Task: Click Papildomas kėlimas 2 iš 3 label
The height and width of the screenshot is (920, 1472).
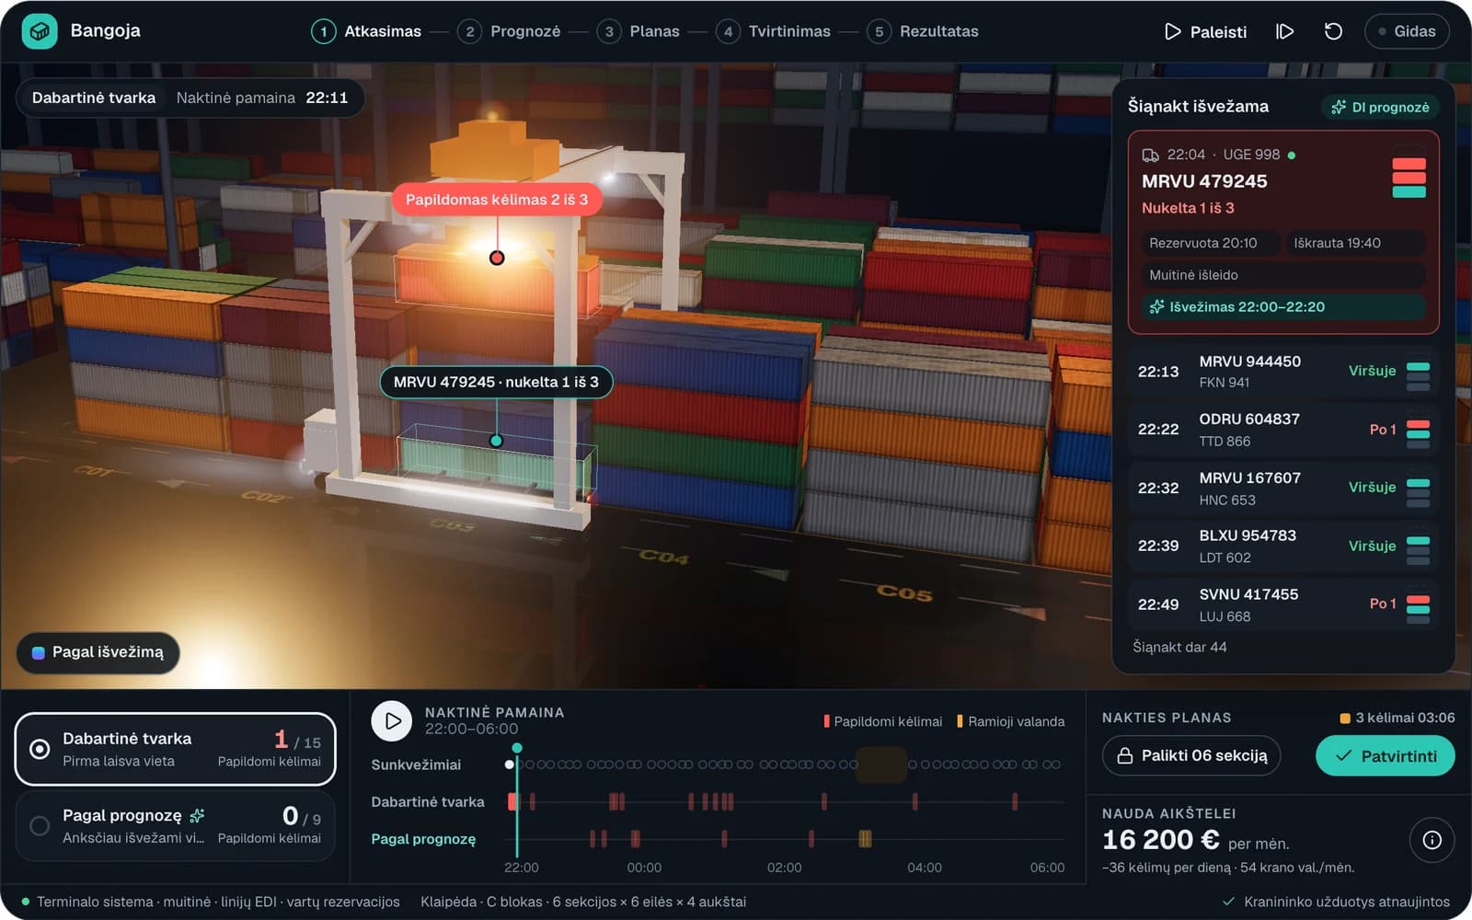Action: [497, 200]
